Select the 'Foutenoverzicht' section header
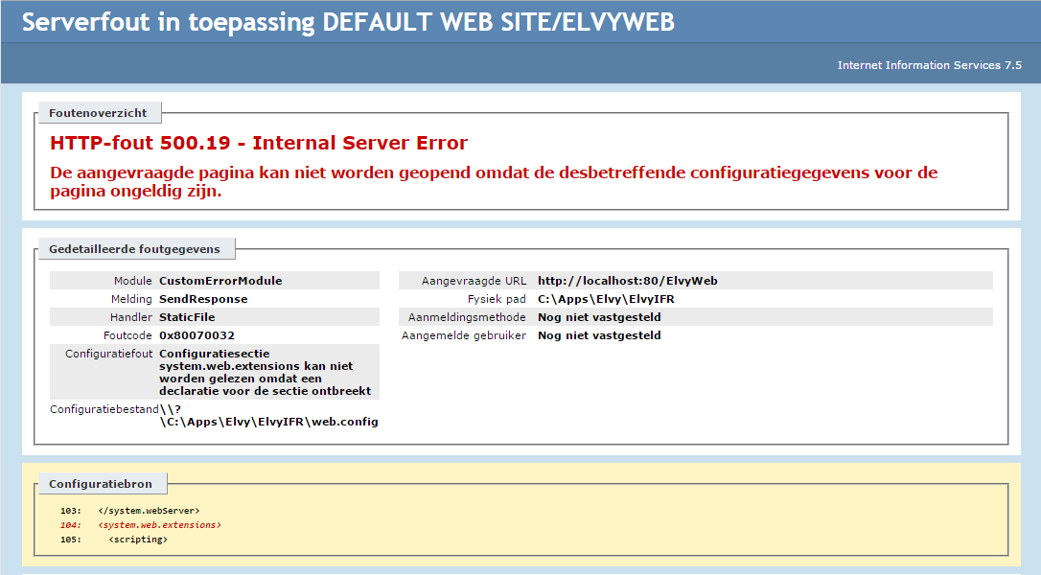The height and width of the screenshot is (575, 1041). tap(98, 113)
